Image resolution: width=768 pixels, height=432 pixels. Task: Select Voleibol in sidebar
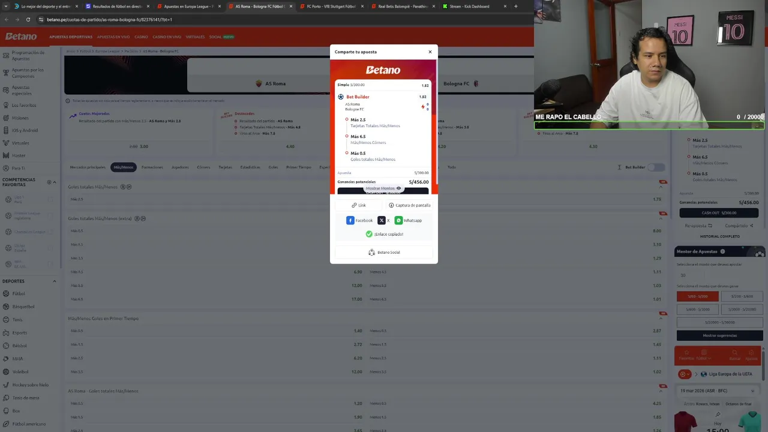click(20, 371)
